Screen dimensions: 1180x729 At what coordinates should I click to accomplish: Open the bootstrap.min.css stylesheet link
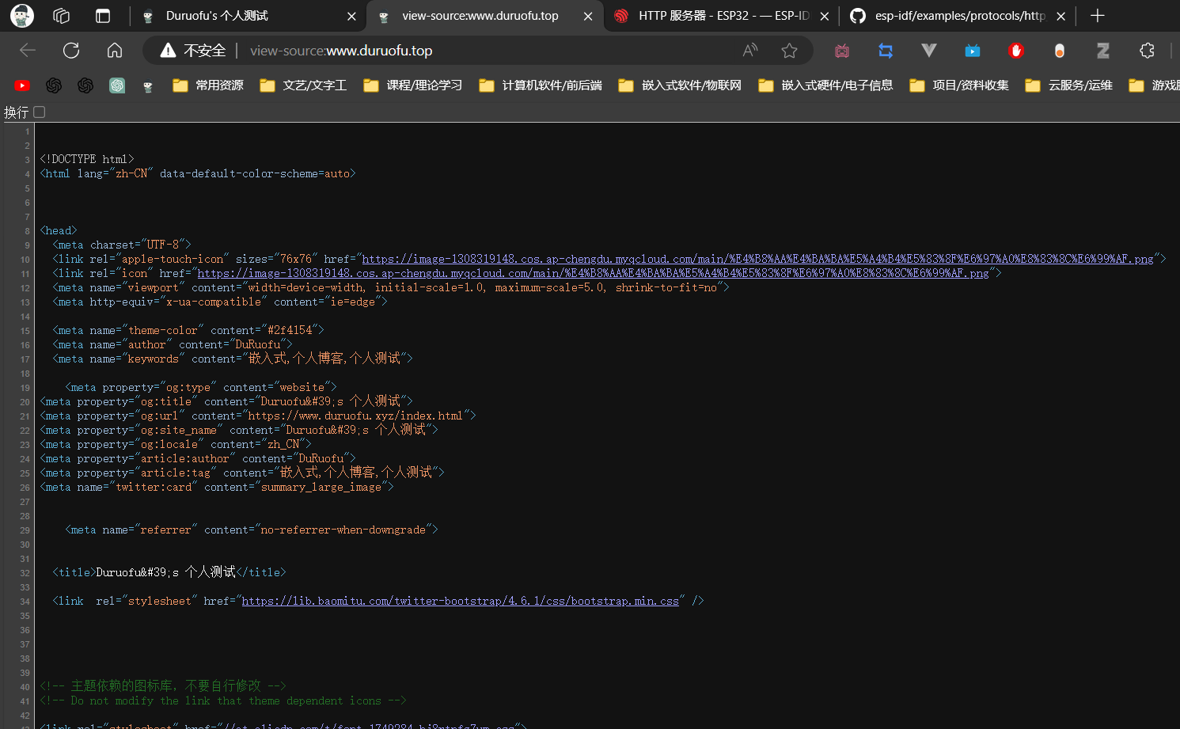point(460,601)
